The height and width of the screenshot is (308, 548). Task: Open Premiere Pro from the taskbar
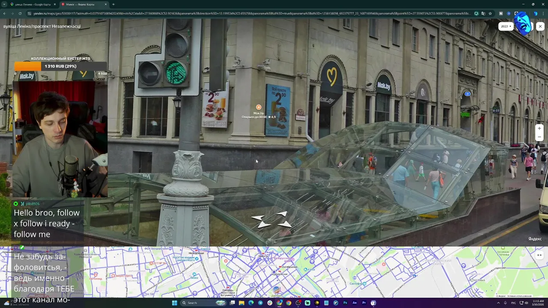pyautogui.click(x=364, y=303)
